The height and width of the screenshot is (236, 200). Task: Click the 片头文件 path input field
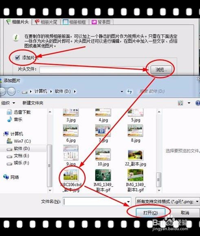[93, 70]
